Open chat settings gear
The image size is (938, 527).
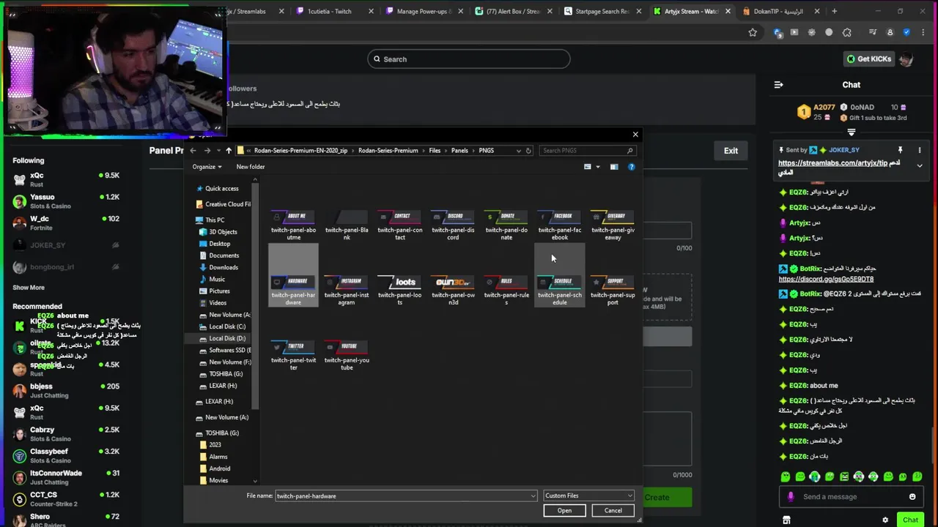(x=885, y=520)
